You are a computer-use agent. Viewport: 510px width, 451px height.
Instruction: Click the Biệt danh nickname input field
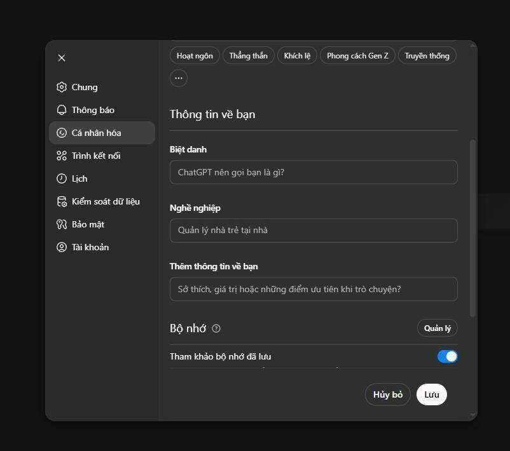(314, 172)
